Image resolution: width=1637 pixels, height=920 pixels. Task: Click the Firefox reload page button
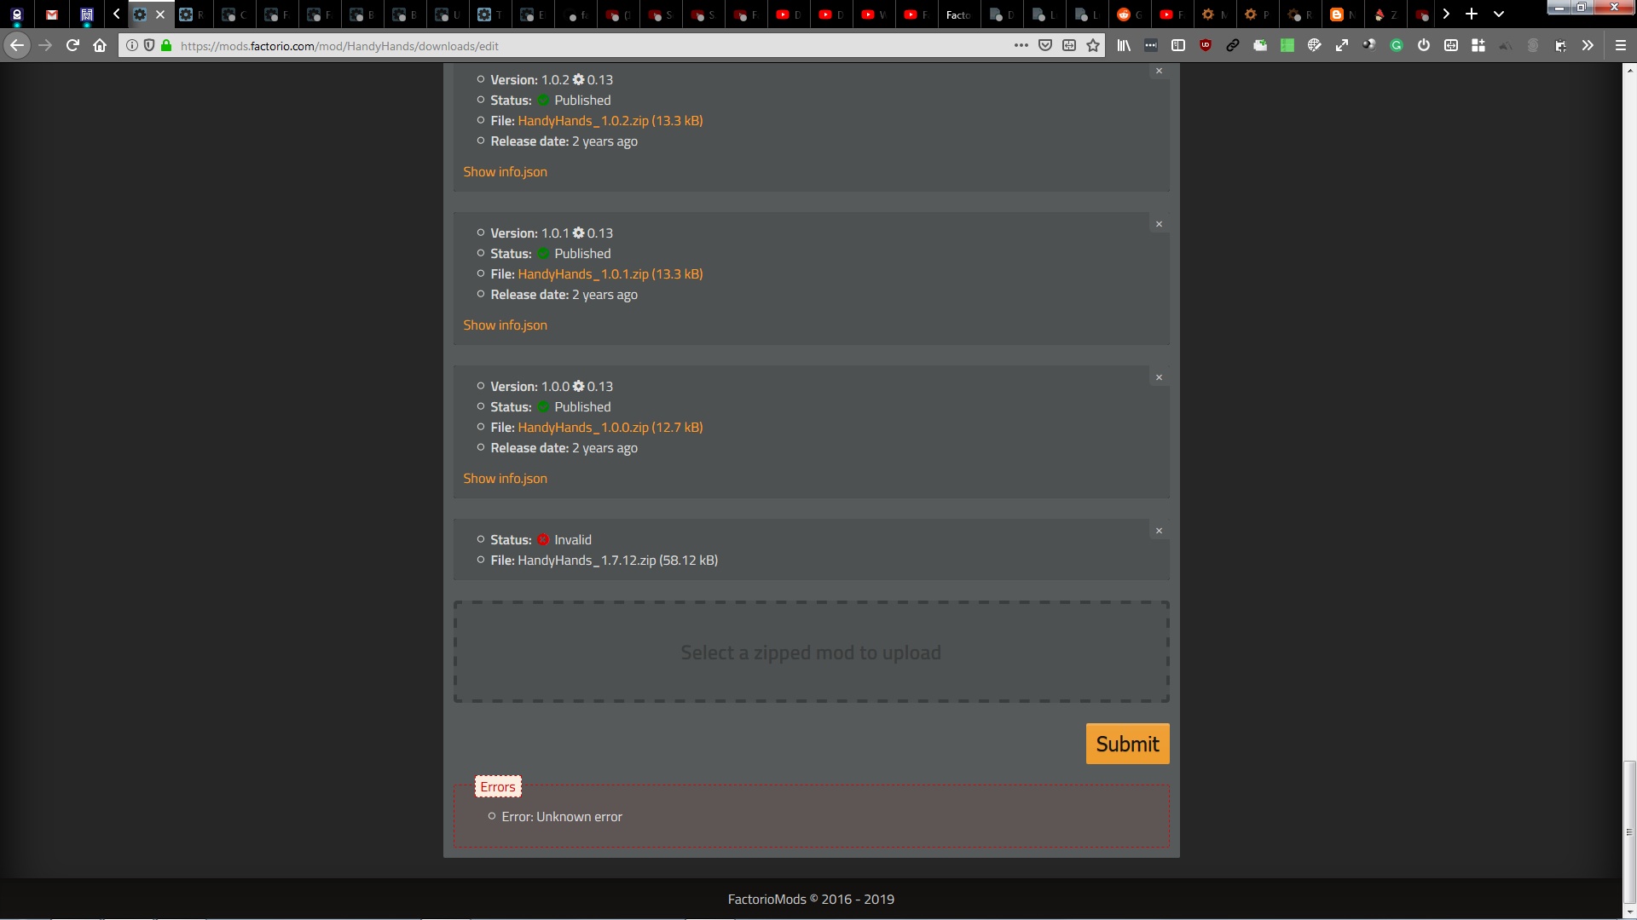[72, 46]
